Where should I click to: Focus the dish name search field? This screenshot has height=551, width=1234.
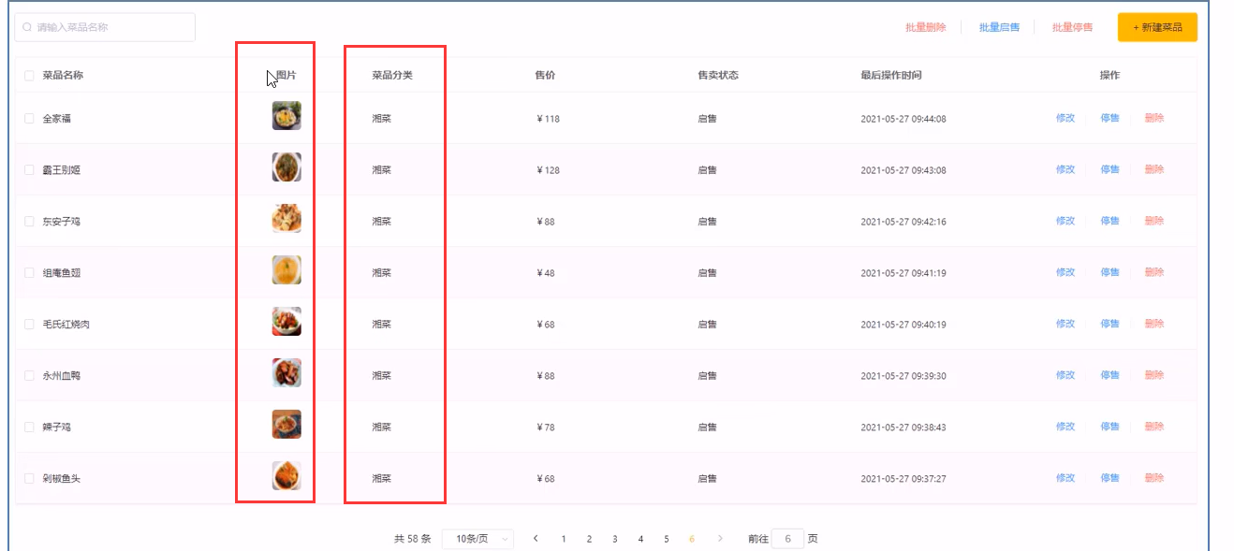click(112, 28)
